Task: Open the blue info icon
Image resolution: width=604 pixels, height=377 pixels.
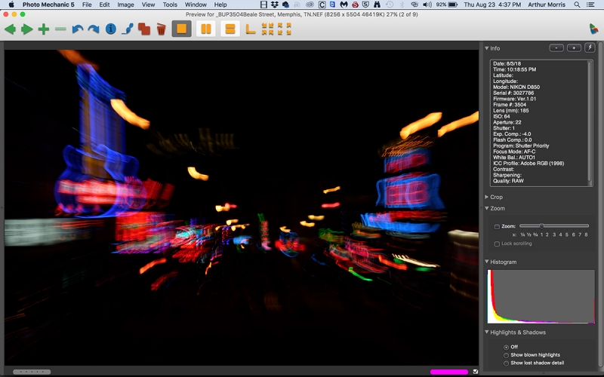Action: [110, 29]
